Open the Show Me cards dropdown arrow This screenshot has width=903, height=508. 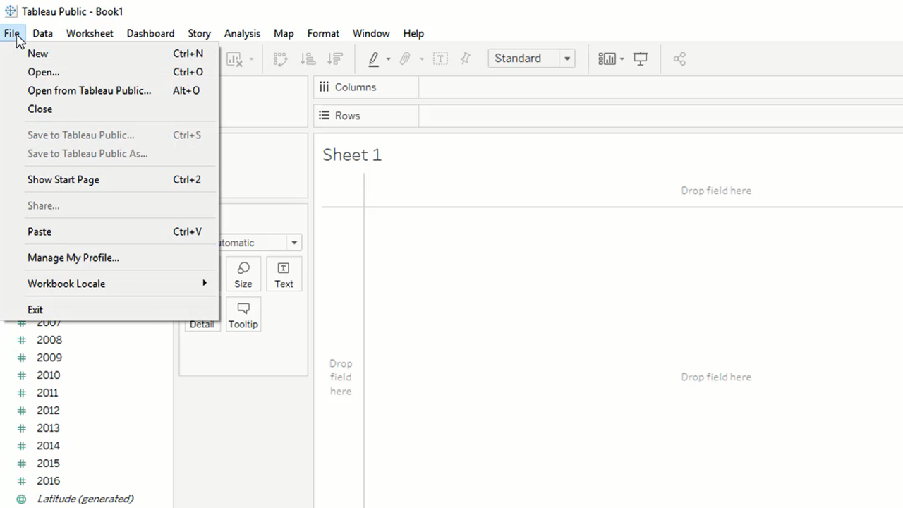(x=622, y=59)
